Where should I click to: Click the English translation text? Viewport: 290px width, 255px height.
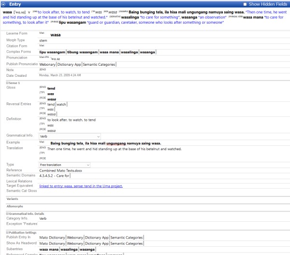click(114, 149)
